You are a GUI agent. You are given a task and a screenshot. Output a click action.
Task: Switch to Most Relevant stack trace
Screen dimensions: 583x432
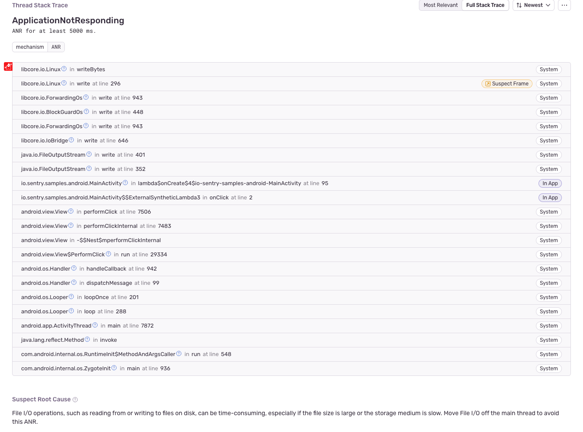(x=440, y=5)
